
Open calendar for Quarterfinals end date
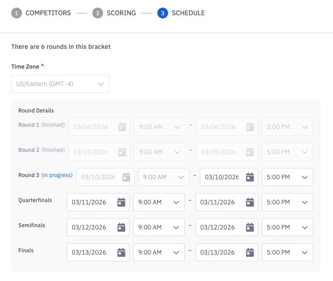coord(250,202)
